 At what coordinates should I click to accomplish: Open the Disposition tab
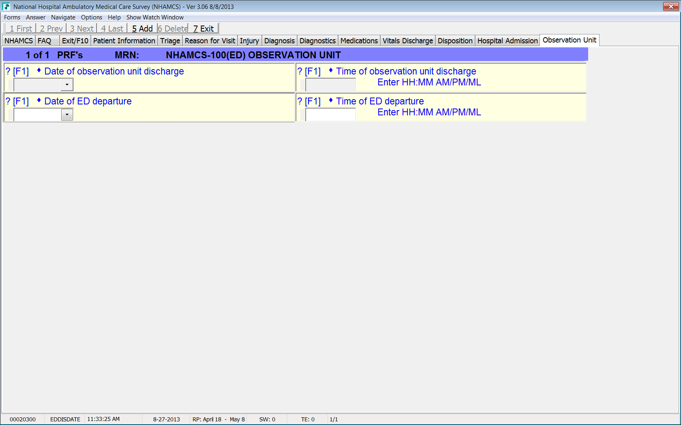click(455, 41)
